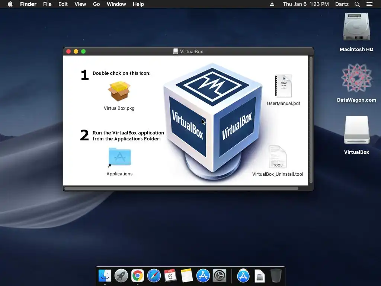Image resolution: width=381 pixels, height=286 pixels.
Task: Open the Help menu
Action: [x=138, y=4]
